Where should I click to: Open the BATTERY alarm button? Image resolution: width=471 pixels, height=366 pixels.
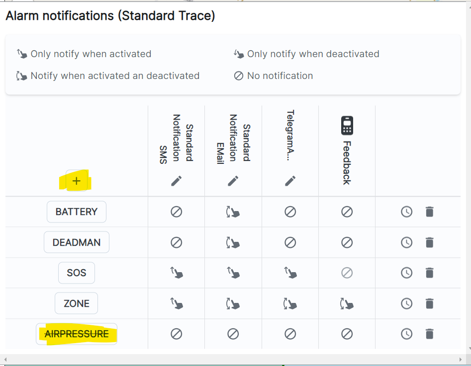[x=77, y=212]
